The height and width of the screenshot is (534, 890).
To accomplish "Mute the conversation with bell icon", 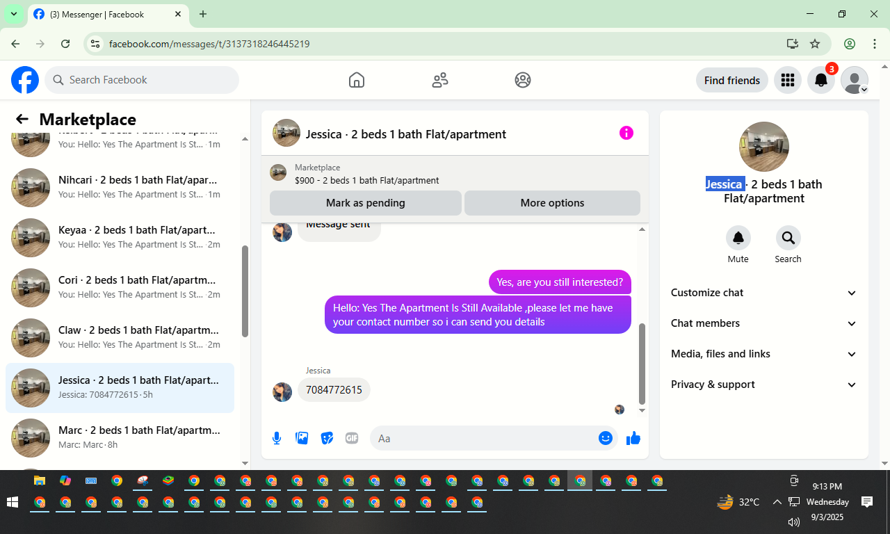I will point(738,238).
